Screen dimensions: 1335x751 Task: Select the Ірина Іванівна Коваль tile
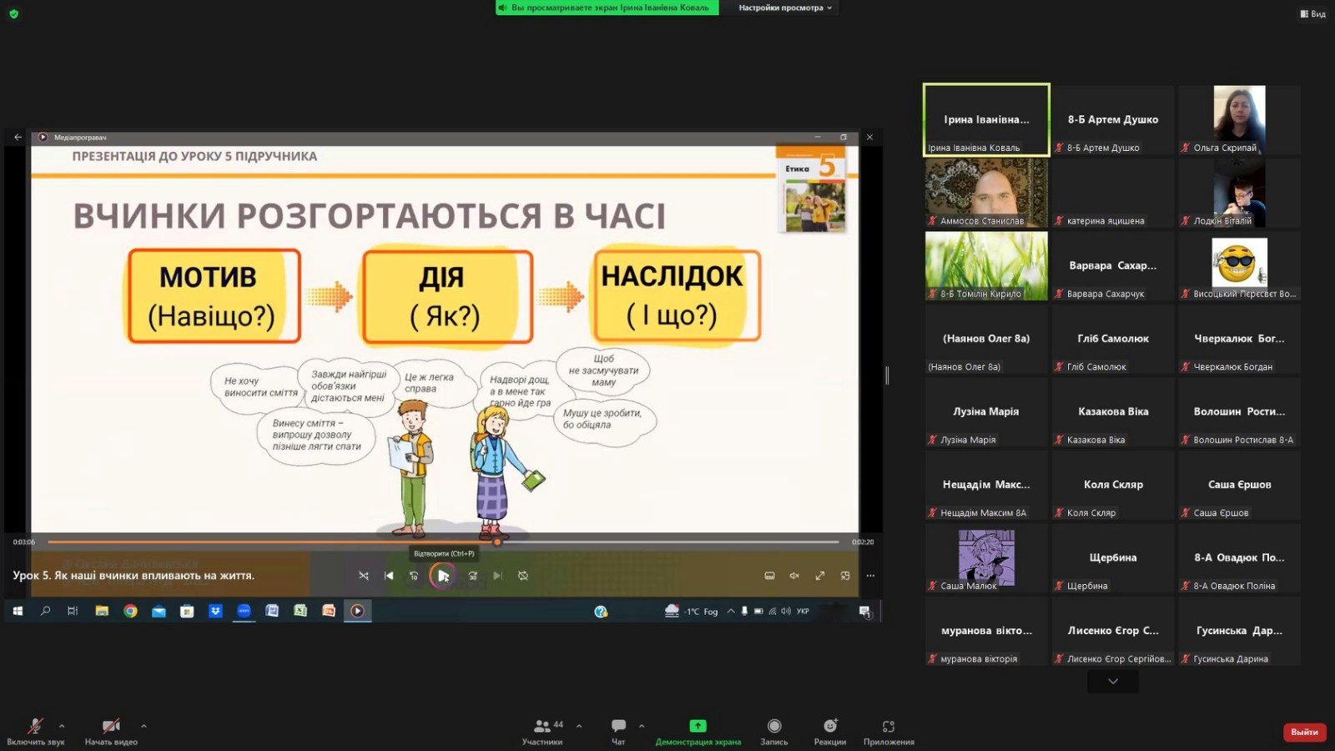pyautogui.click(x=986, y=119)
